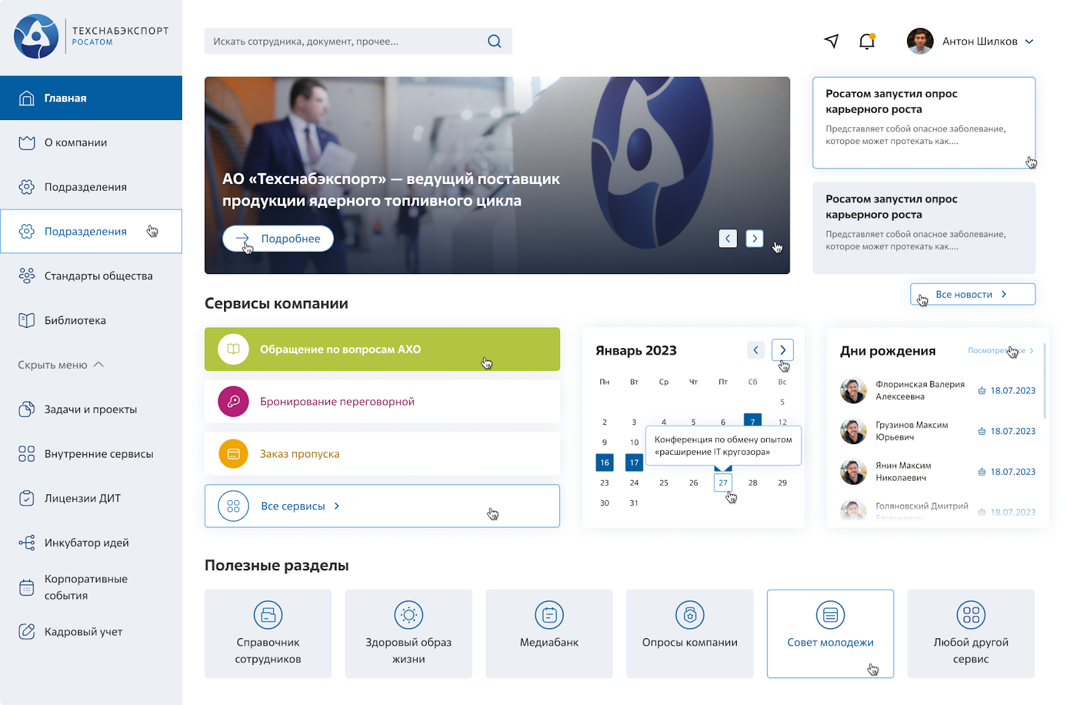The width and height of the screenshot is (1067, 705).
Task: Click the Заказ пропуска orange icon
Action: pyautogui.click(x=233, y=454)
